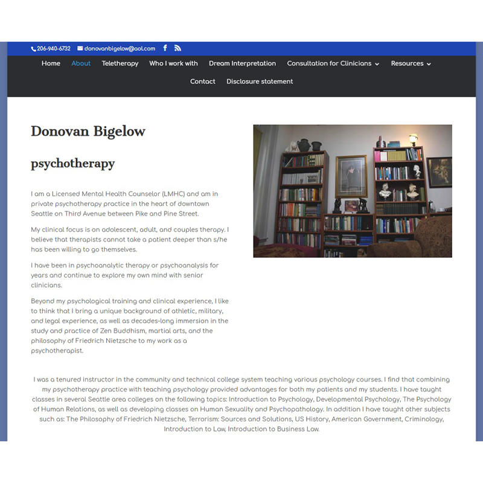Image resolution: width=483 pixels, height=483 pixels.
Task: Open the Disclosure statement page
Action: pyautogui.click(x=260, y=82)
